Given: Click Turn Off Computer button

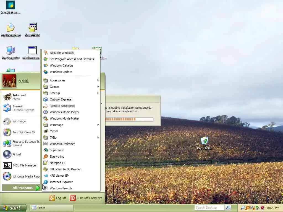Looking at the screenshot, I should (x=86, y=198).
